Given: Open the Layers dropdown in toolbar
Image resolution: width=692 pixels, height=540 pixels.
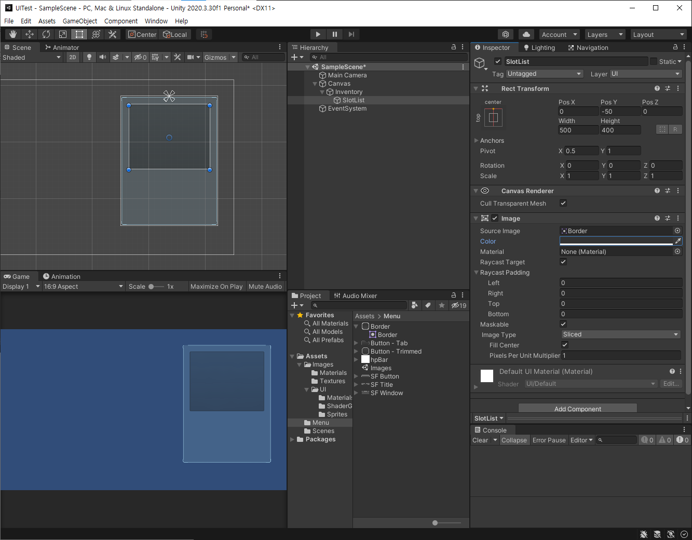Looking at the screenshot, I should (605, 34).
